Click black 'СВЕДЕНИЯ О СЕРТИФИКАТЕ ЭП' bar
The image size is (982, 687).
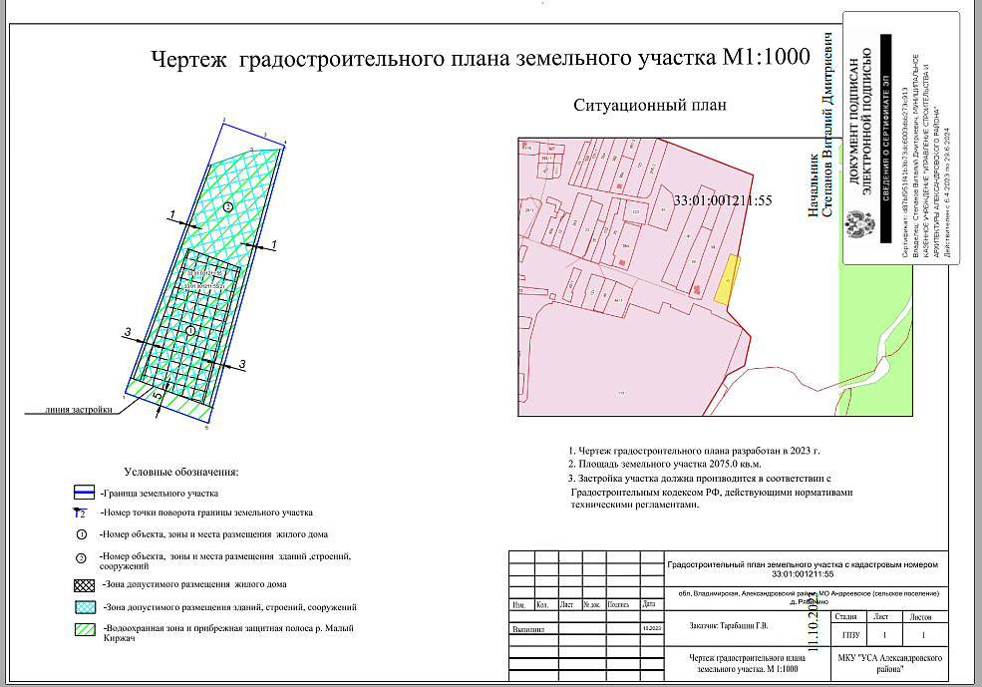coord(885,139)
